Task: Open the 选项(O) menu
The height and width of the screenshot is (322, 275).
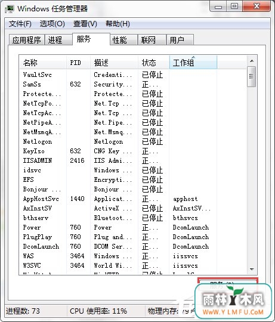Action: tap(52, 24)
